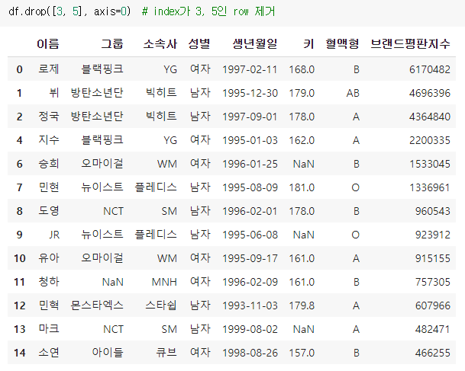The image size is (465, 371).
Task: Click the brand value 607966
Action: pyautogui.click(x=433, y=305)
